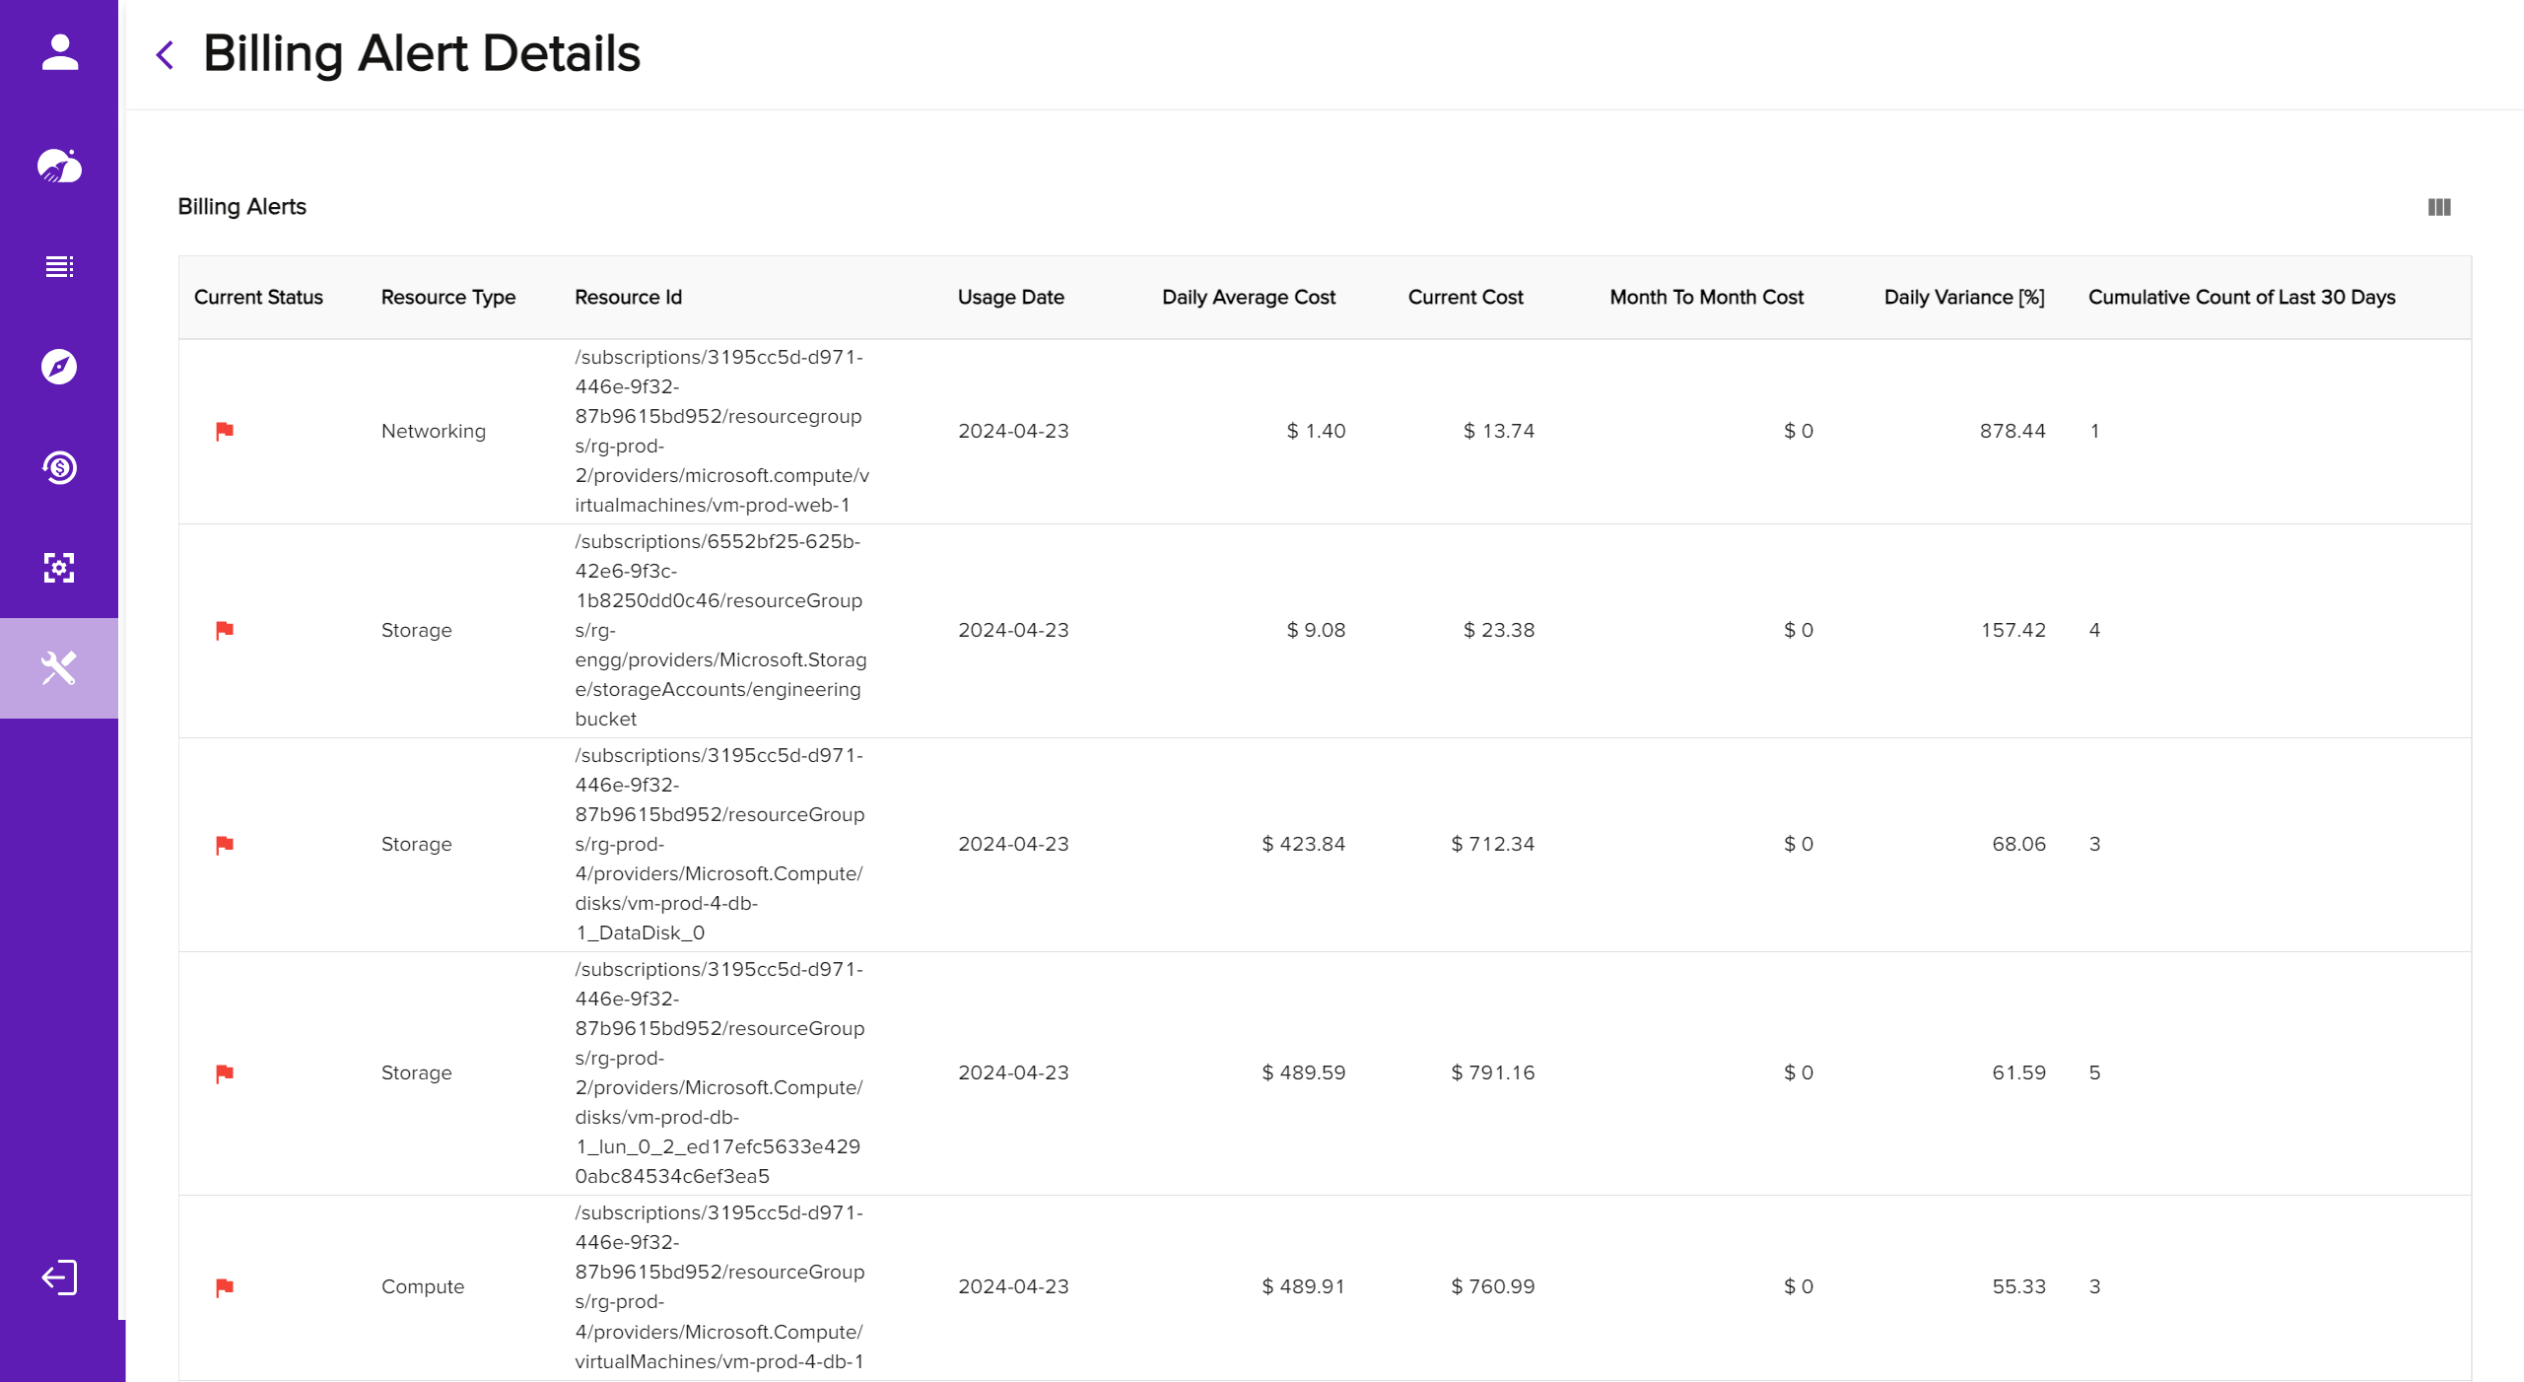The height and width of the screenshot is (1382, 2524).
Task: Open the list view sidebar icon
Action: [x=59, y=266]
